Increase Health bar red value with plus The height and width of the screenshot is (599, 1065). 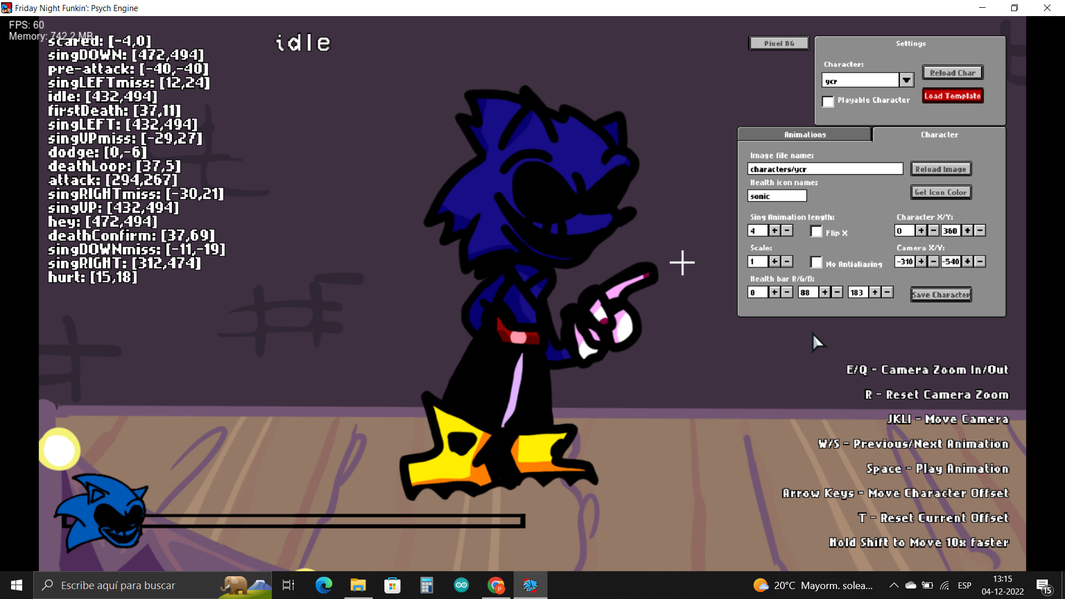(775, 292)
